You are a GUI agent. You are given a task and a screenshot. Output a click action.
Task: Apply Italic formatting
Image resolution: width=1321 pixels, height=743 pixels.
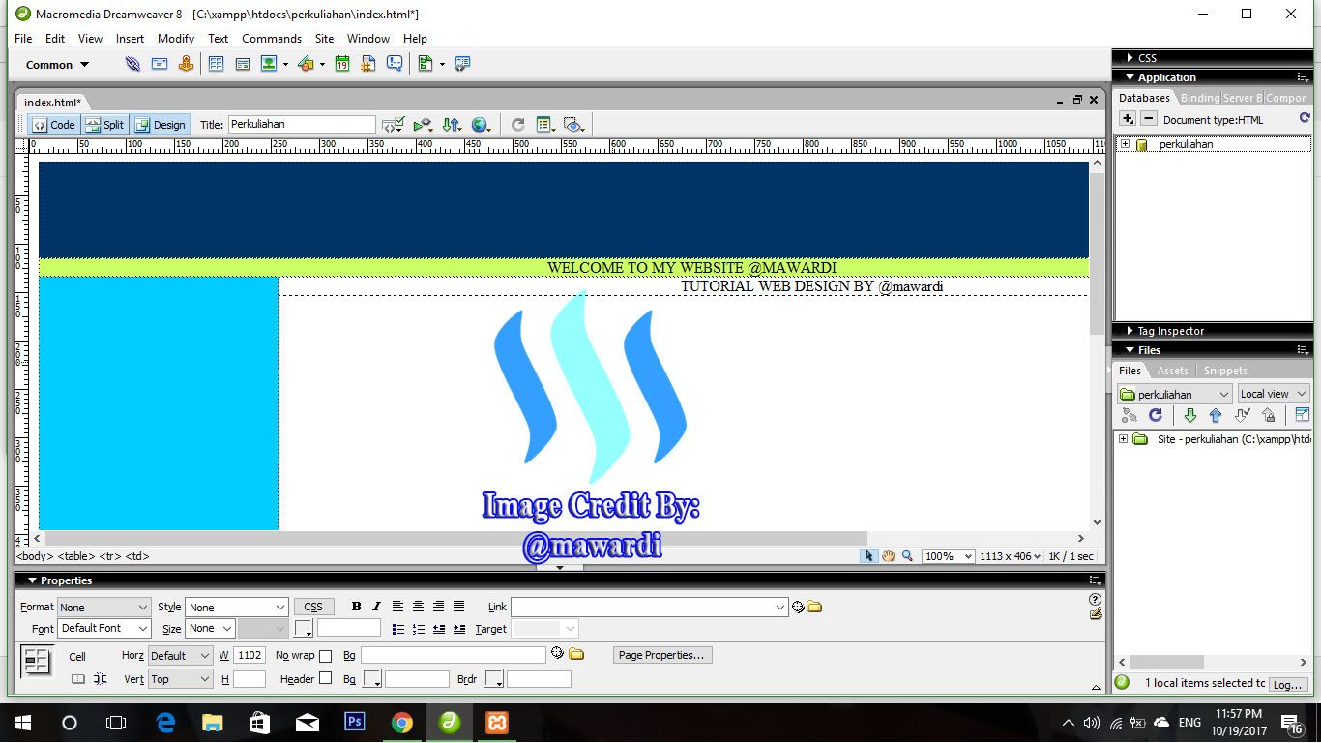click(376, 607)
